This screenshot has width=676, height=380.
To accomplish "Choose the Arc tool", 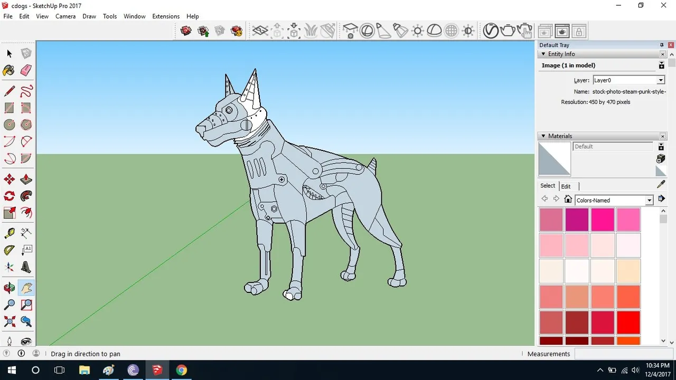I will [x=9, y=141].
